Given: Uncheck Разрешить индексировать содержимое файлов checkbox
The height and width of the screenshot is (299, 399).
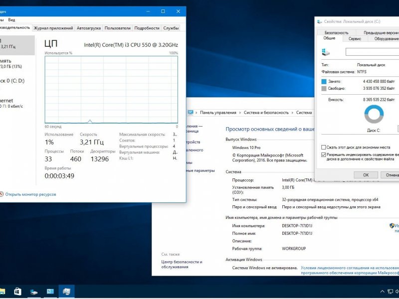Looking at the screenshot, I should [323, 154].
